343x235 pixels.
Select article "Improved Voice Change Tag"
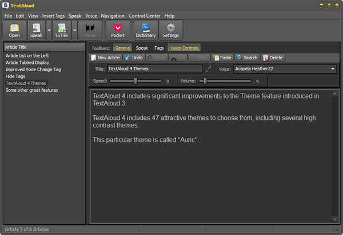coord(33,70)
